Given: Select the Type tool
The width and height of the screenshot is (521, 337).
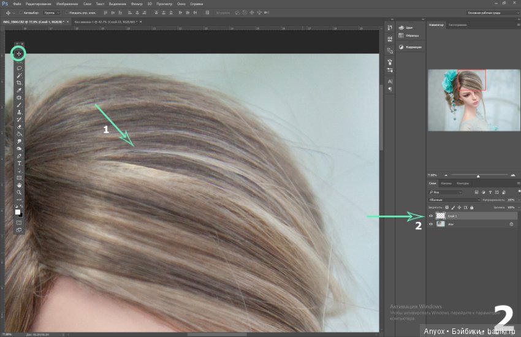Looking at the screenshot, I should click(19, 164).
